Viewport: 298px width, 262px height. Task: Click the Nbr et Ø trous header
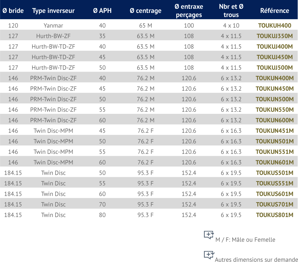click(x=231, y=11)
